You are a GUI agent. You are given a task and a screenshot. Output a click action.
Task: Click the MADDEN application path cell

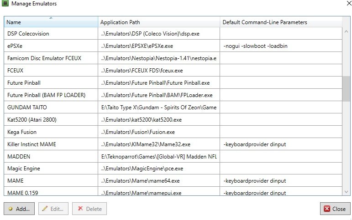159,156
